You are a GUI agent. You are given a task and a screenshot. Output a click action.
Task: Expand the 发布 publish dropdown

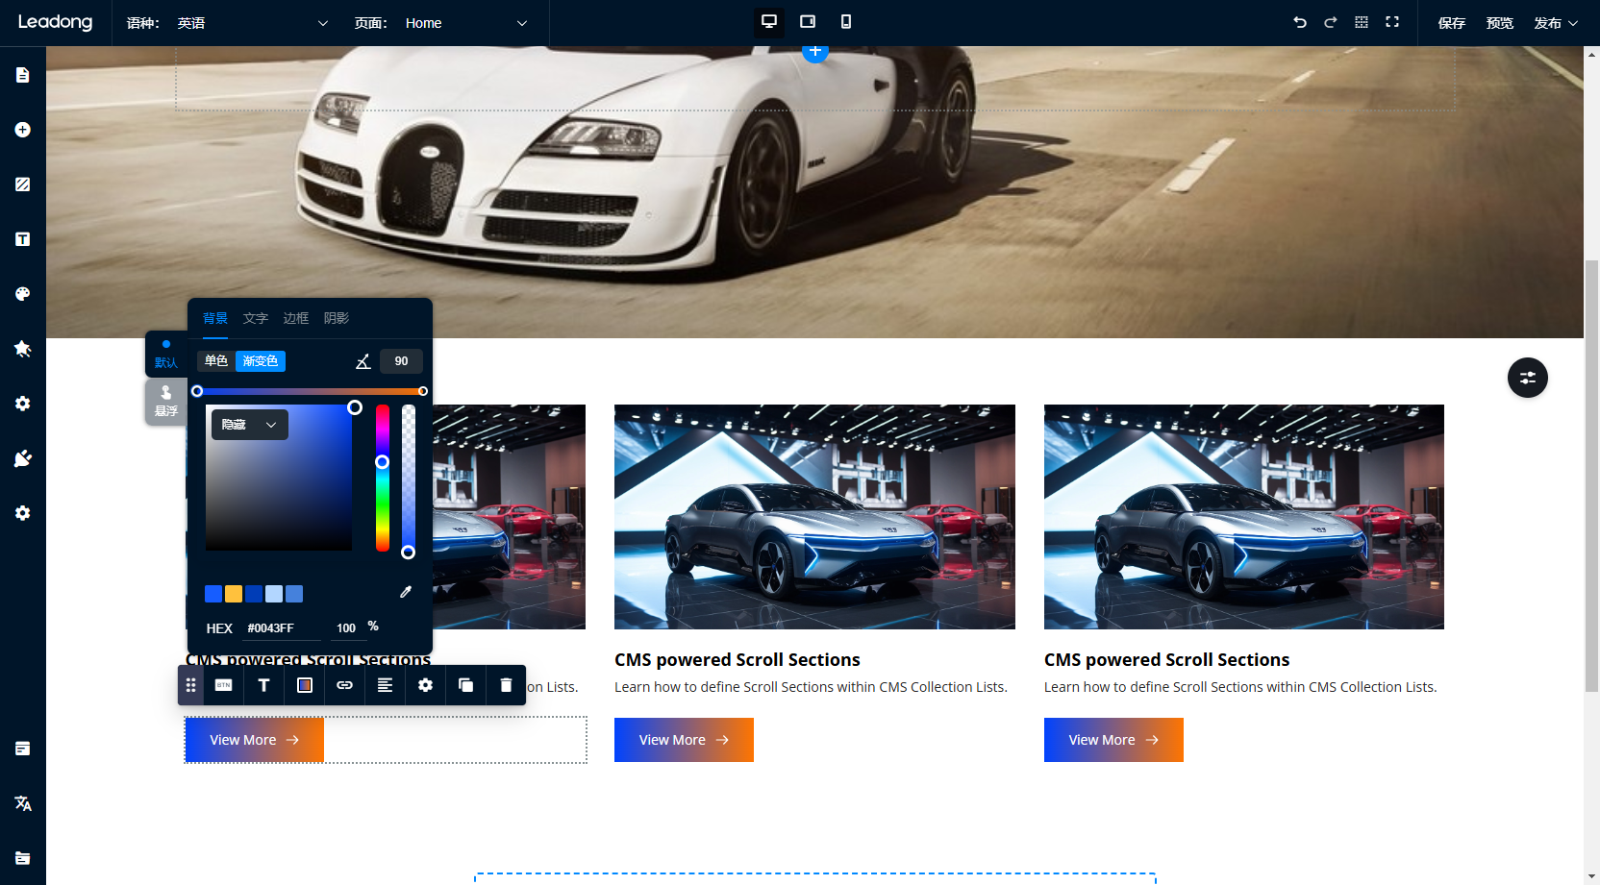(1556, 23)
